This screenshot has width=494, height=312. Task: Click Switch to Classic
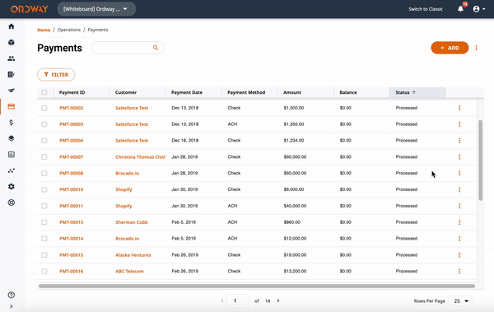(426, 9)
